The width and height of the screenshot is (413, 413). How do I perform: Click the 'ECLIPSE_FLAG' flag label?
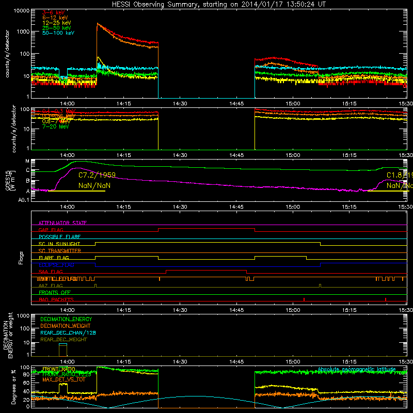click(56, 265)
